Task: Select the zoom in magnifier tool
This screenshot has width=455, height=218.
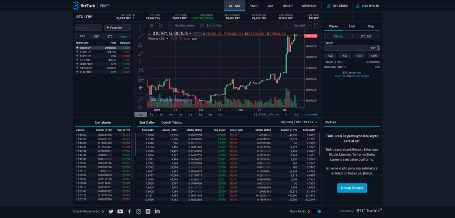Action: click(x=141, y=107)
